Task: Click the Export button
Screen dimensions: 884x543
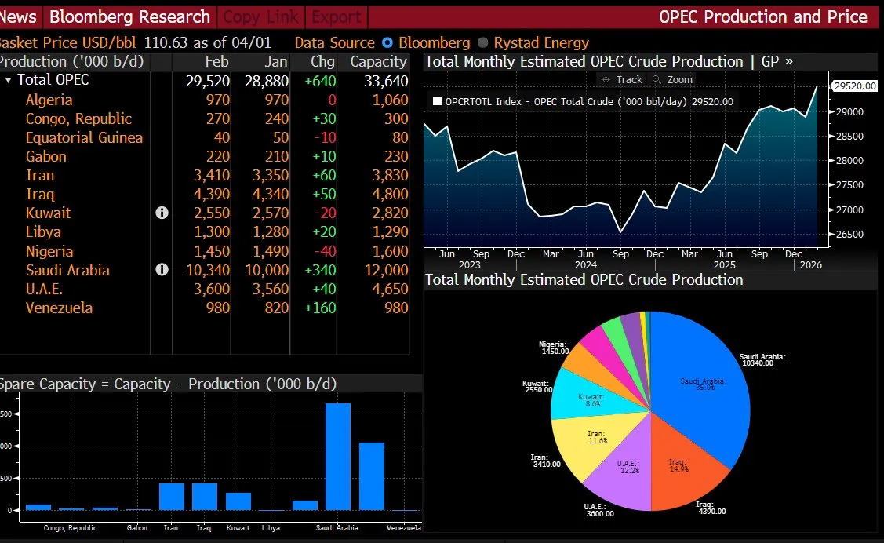Action: pos(337,16)
